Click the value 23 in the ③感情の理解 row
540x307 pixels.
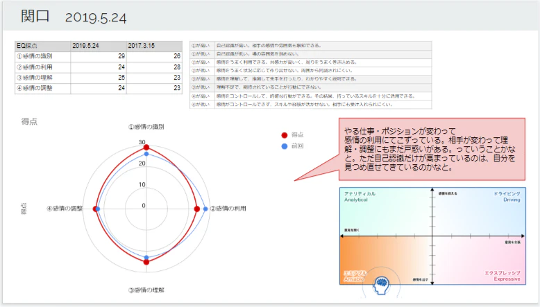click(177, 78)
